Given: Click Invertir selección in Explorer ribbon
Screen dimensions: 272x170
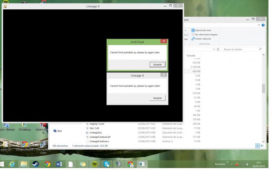Looking at the screenshot, I should pos(201,39).
